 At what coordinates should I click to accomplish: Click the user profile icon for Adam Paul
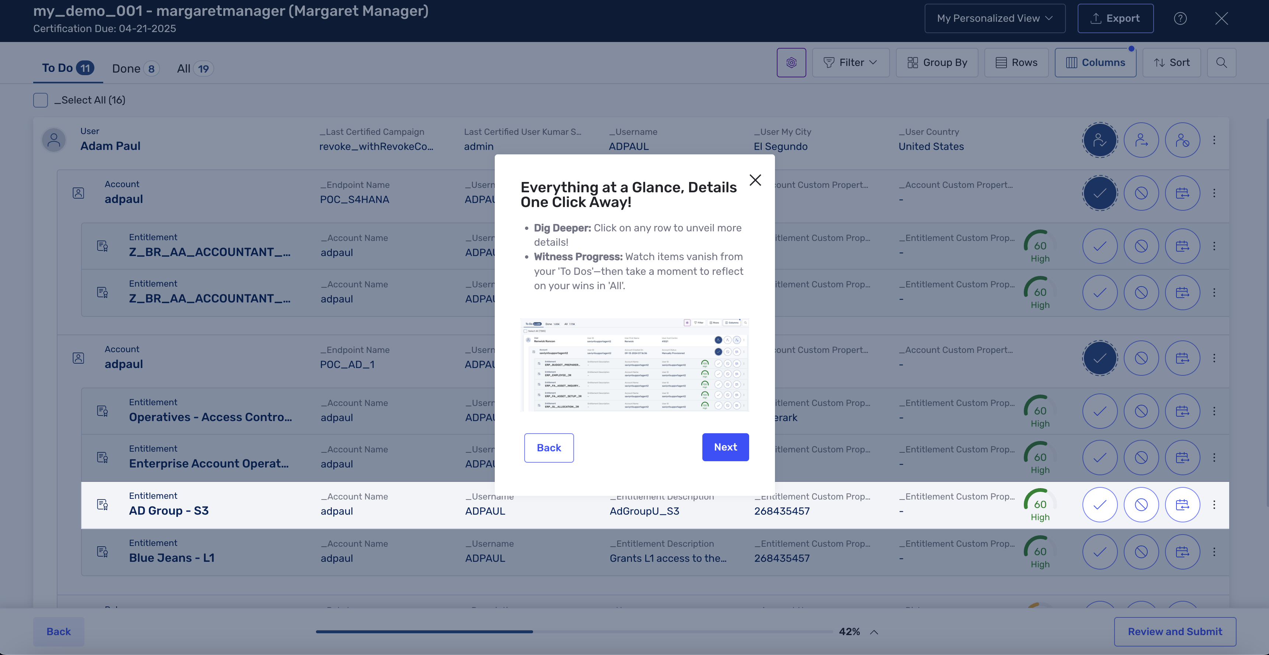[x=53, y=140]
